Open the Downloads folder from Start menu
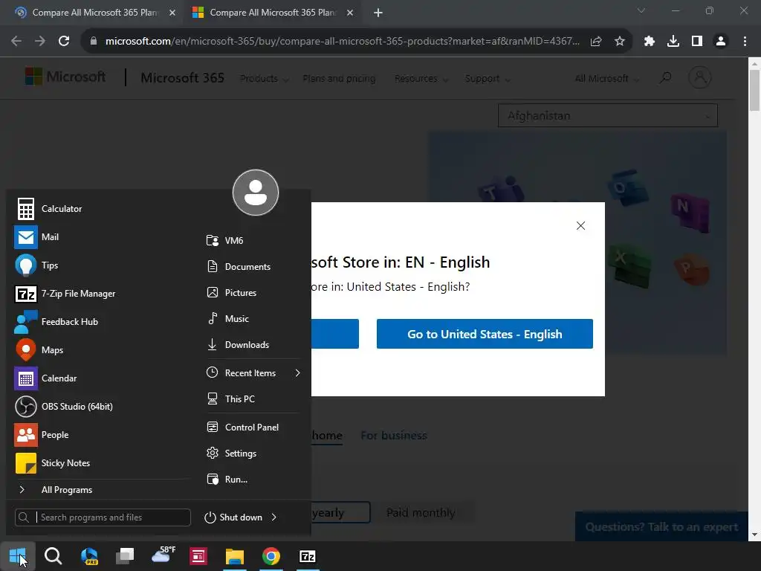This screenshot has height=571, width=761. 238,345
